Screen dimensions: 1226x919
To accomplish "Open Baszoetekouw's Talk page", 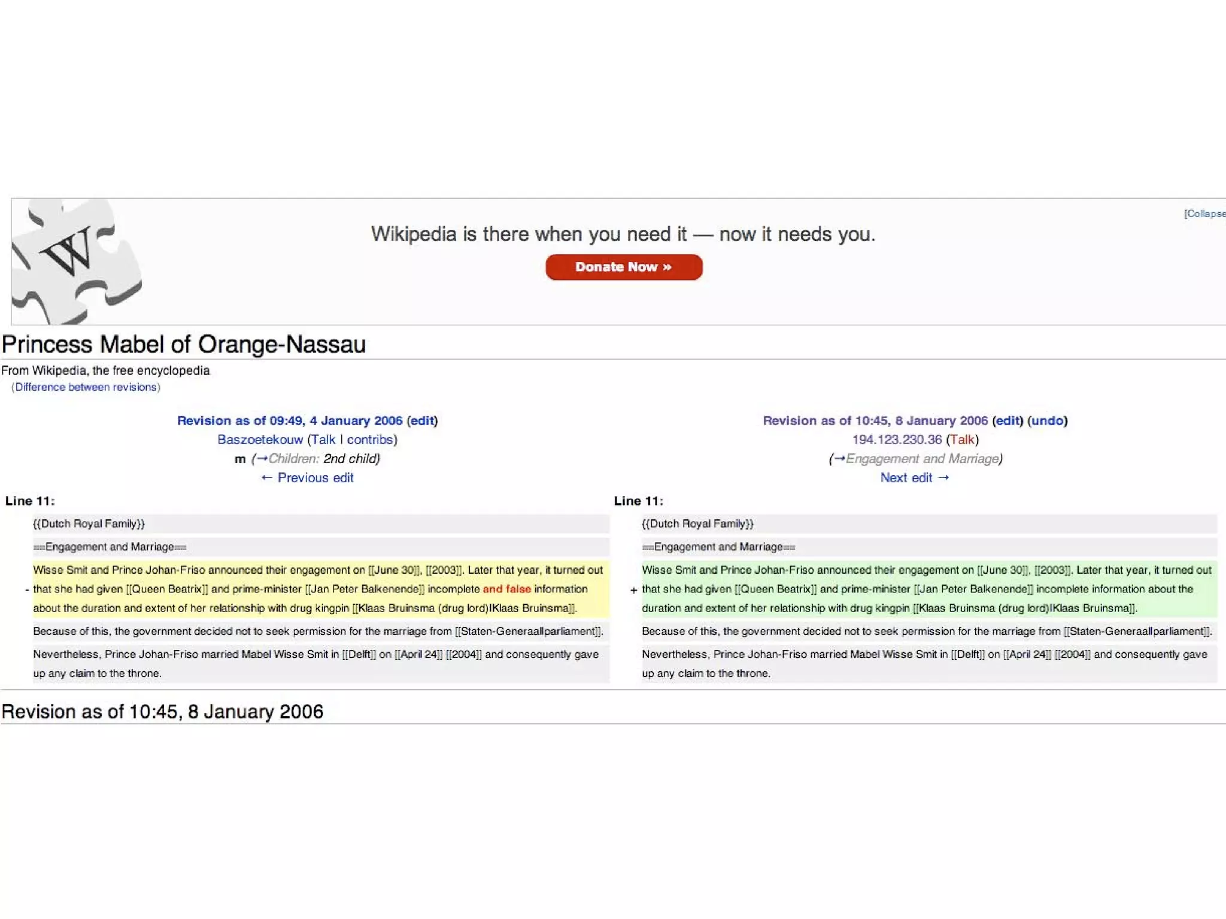I will (x=323, y=440).
